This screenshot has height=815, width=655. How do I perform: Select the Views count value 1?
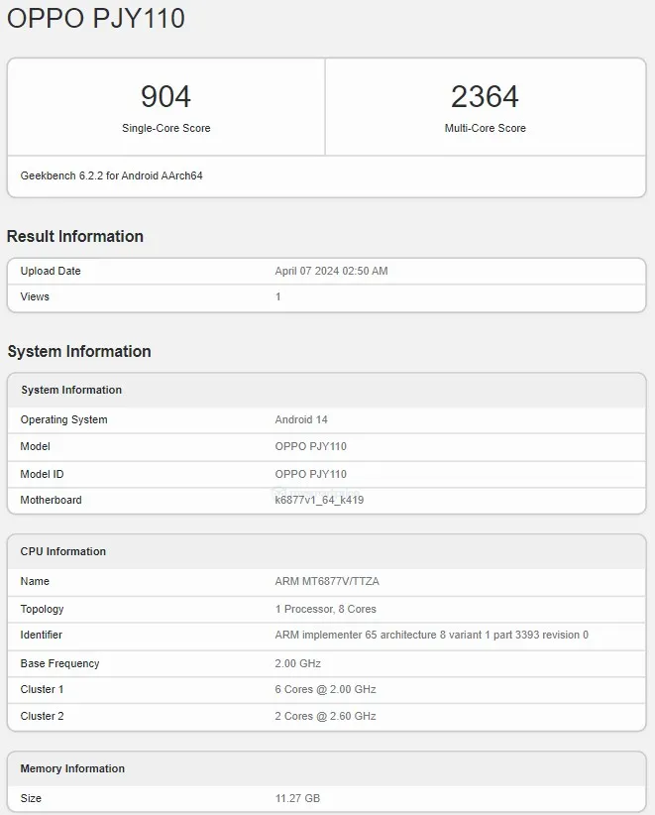coord(277,296)
